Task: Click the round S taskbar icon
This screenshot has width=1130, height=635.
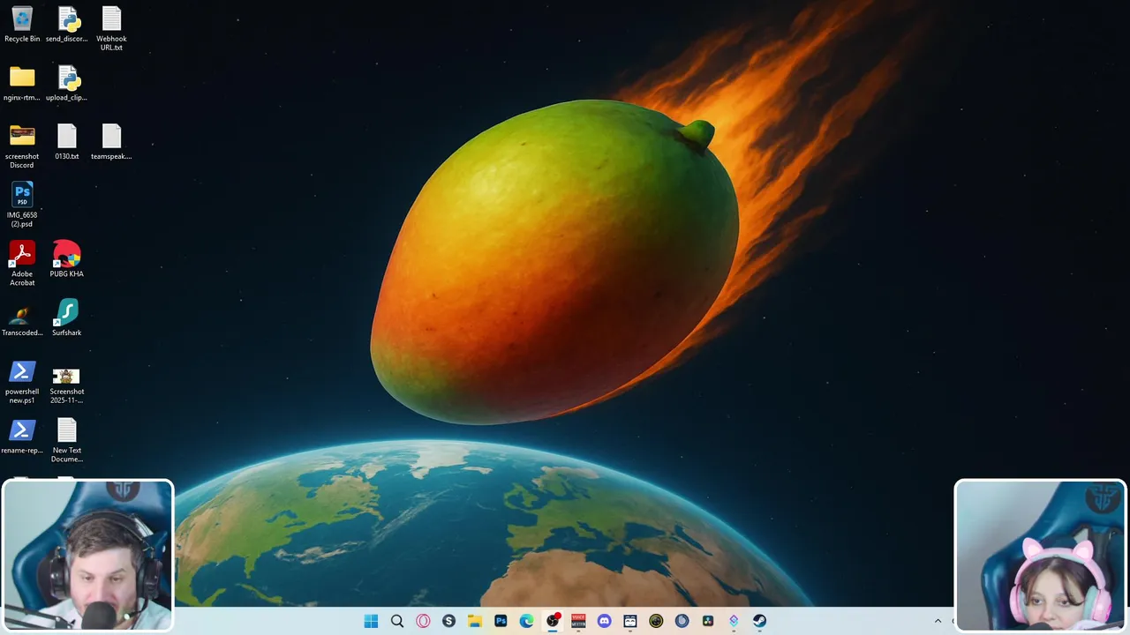Action: [x=448, y=621]
